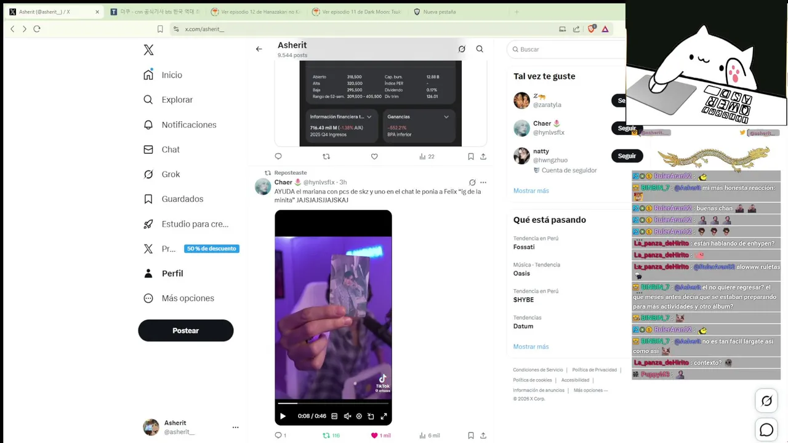Open Política de Privacidad link

[594, 370]
